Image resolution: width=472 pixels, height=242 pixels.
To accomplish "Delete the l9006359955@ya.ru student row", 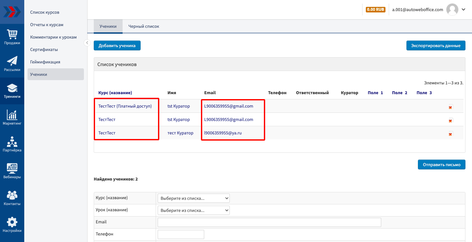I will [450, 134].
